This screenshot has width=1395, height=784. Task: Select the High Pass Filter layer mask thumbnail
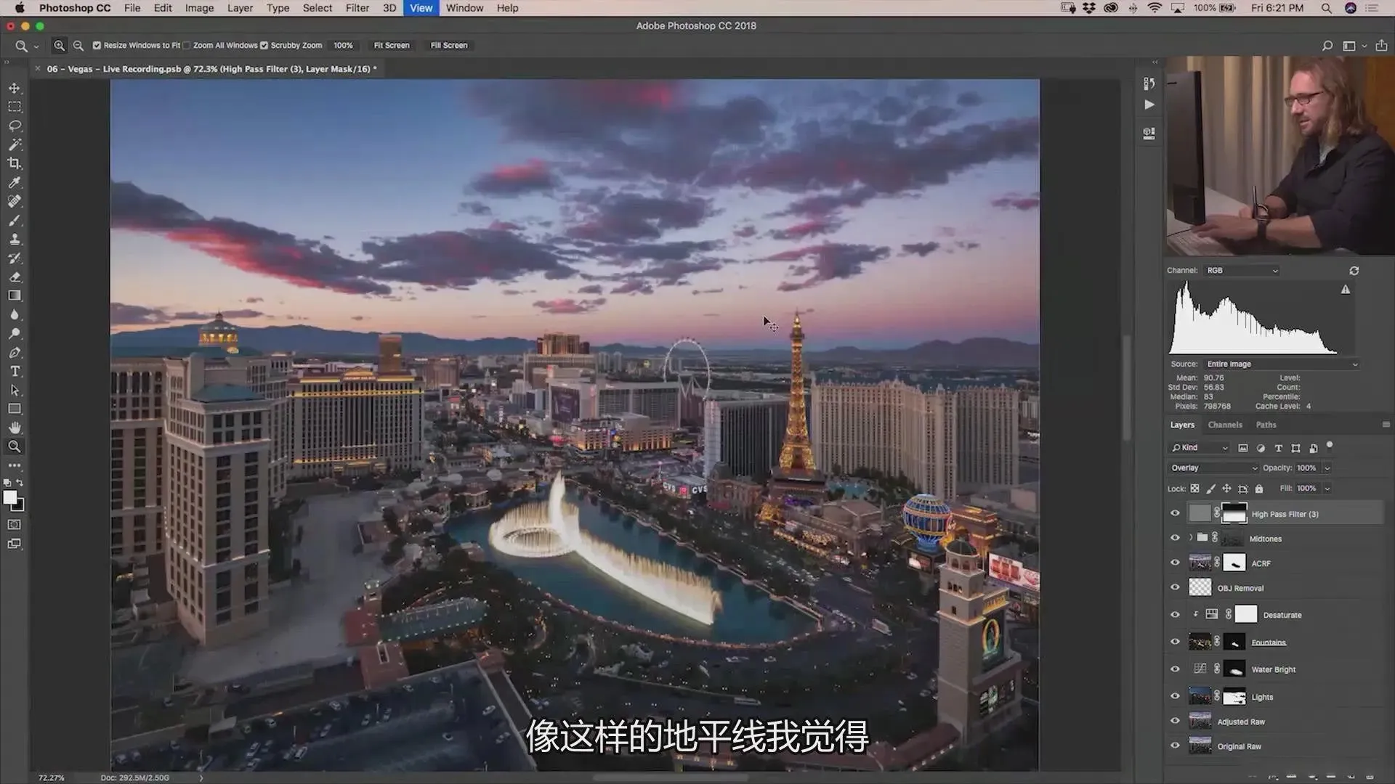tap(1234, 513)
